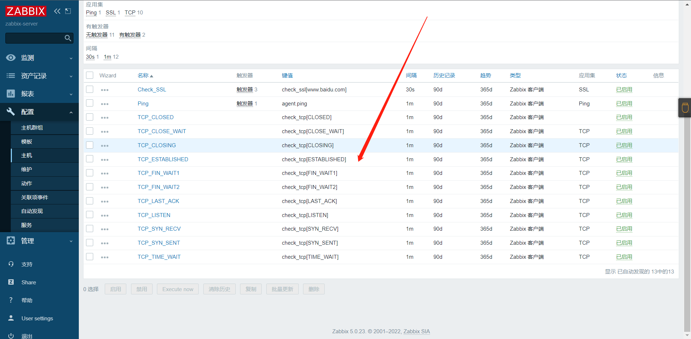The image size is (691, 339).
Task: Select the TCP_SYN_RECV row checkbox
Action: point(90,229)
